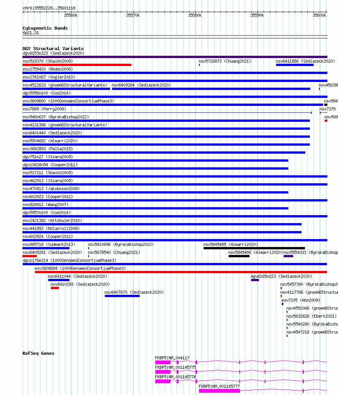Select the black nsv5845485 (Almarri2020) bar
Screen dimensions: 338x395
click(x=254, y=248)
